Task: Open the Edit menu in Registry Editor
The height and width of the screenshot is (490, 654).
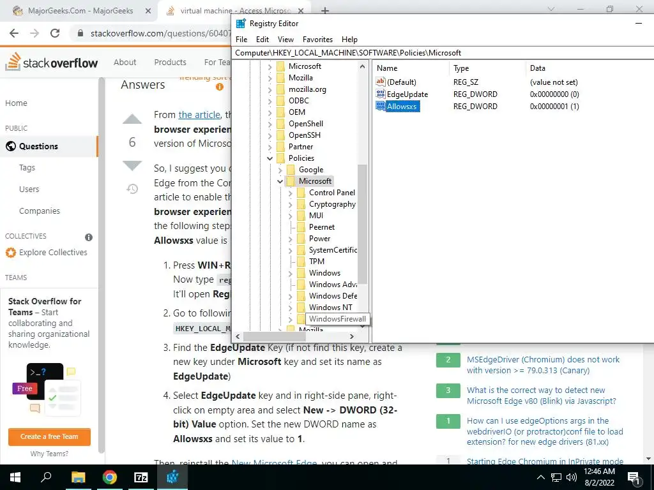Action: coord(262,39)
